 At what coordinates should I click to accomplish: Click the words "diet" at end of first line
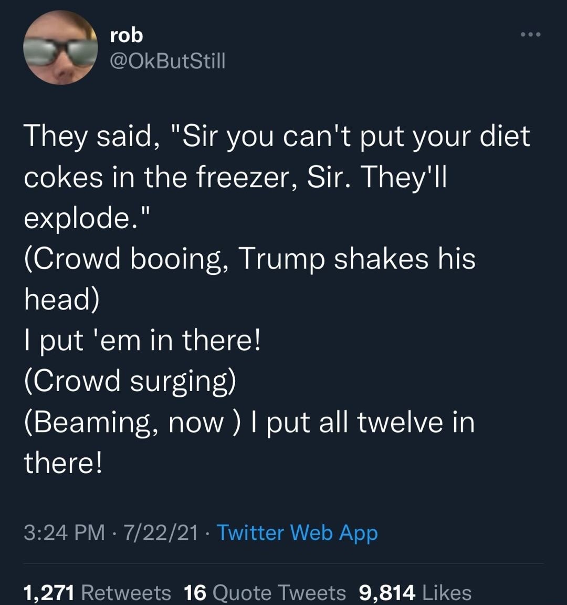(x=505, y=136)
